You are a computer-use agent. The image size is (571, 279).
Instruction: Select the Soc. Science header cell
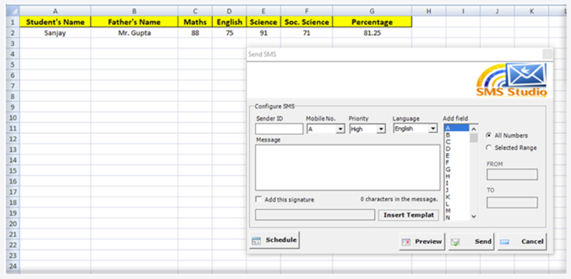pos(307,22)
